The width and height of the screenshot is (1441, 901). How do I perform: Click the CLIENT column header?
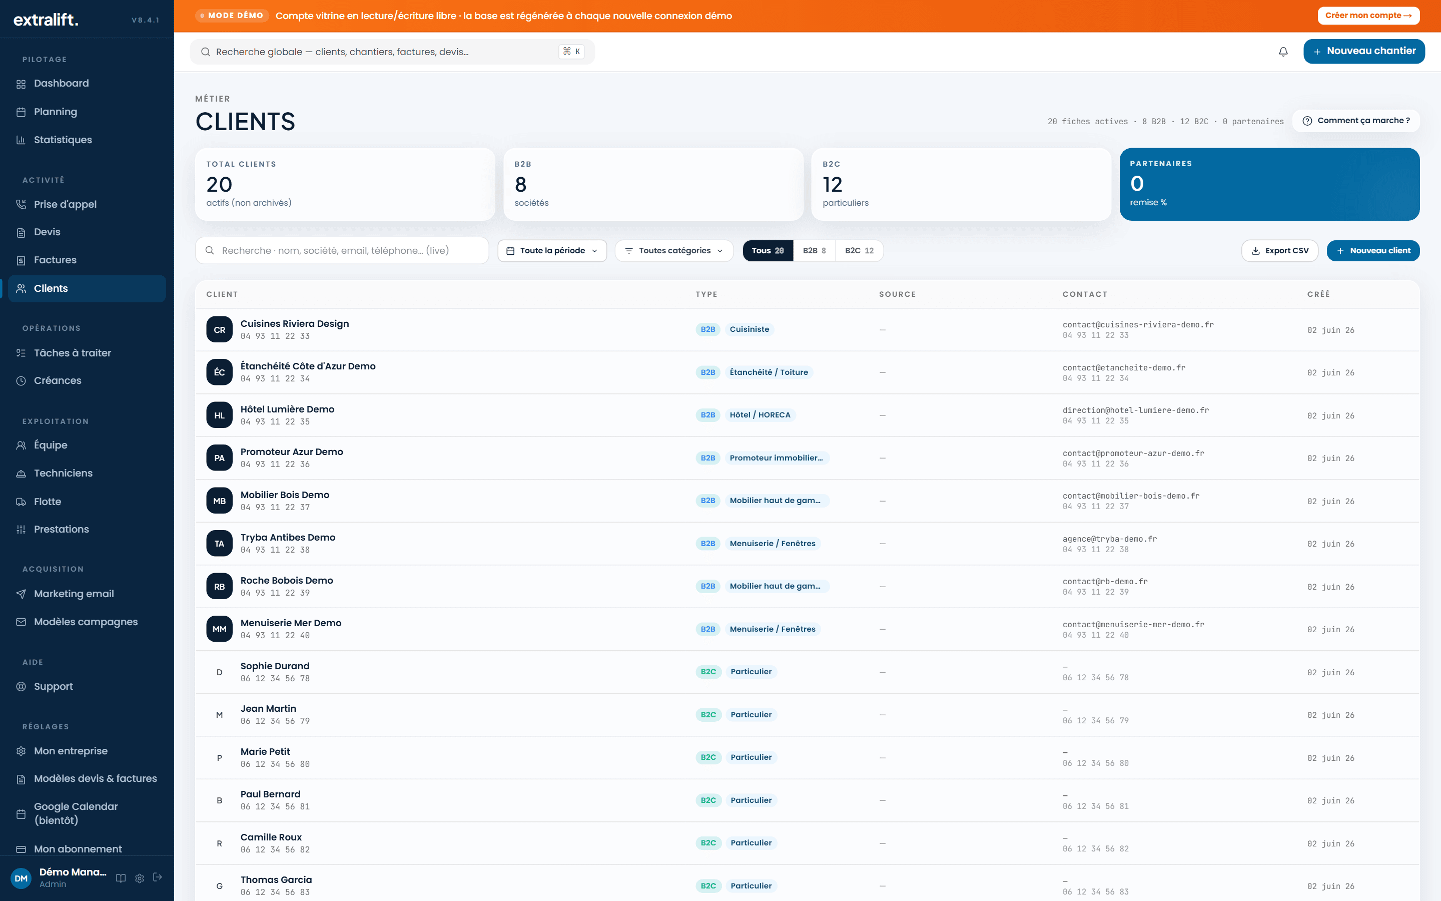click(x=222, y=294)
